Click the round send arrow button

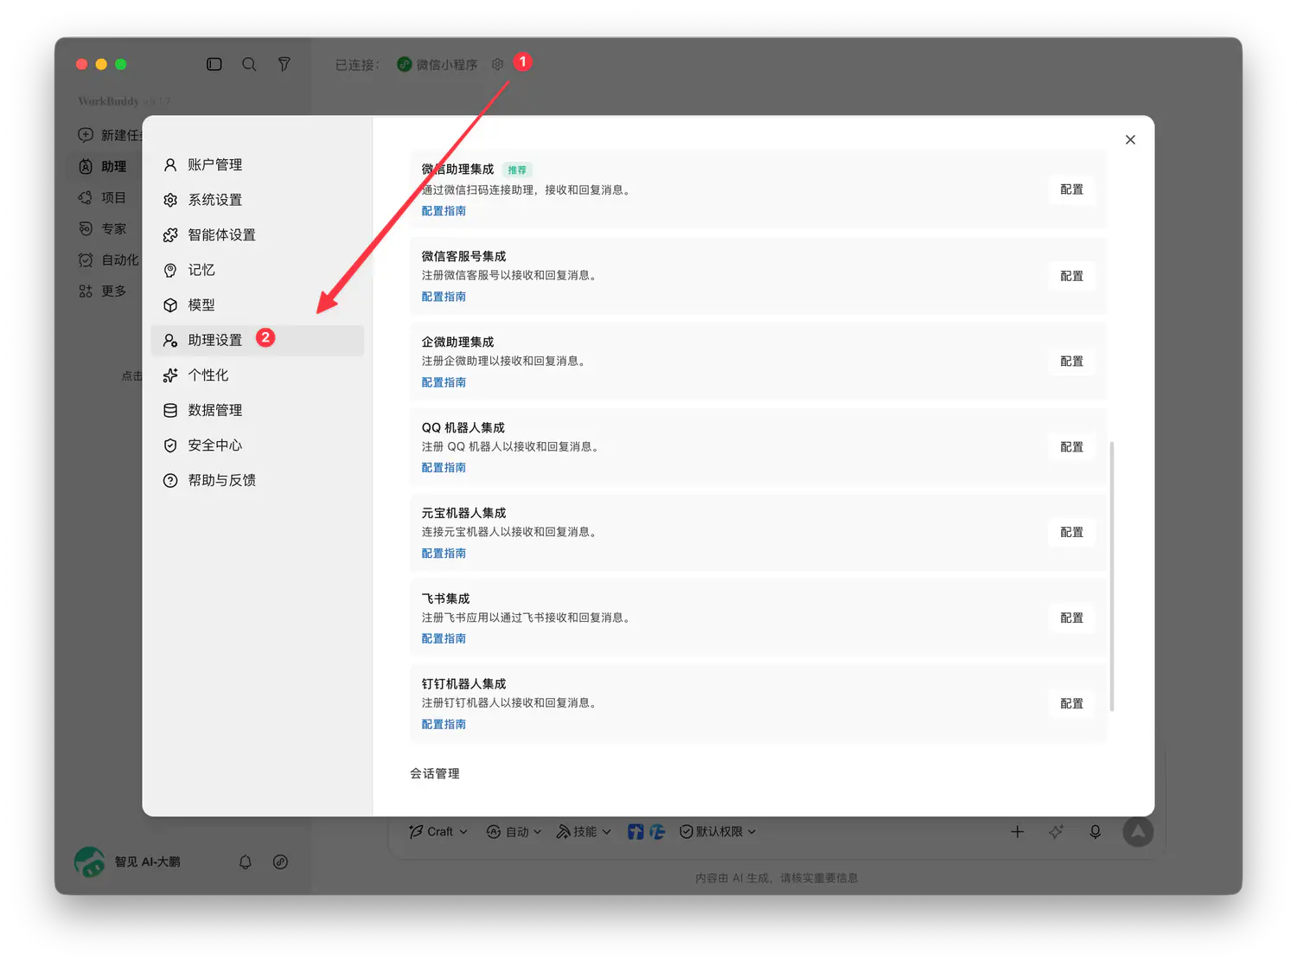1138,831
